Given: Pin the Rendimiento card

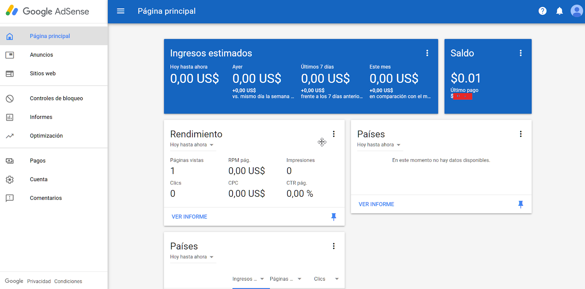Looking at the screenshot, I should point(334,217).
